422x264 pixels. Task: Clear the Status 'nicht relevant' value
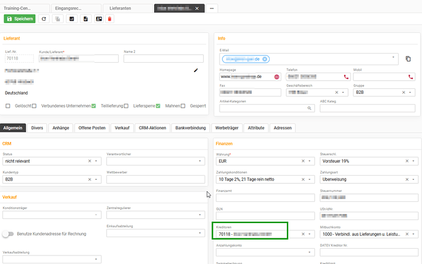90,161
